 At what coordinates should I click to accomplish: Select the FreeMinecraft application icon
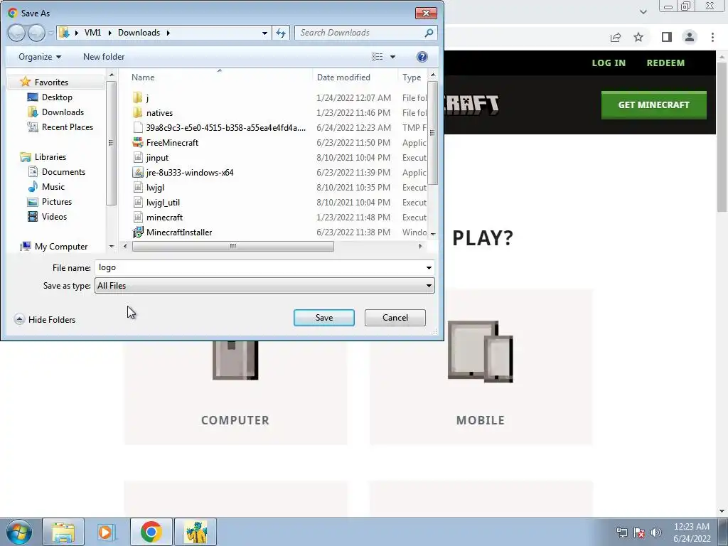(x=137, y=142)
